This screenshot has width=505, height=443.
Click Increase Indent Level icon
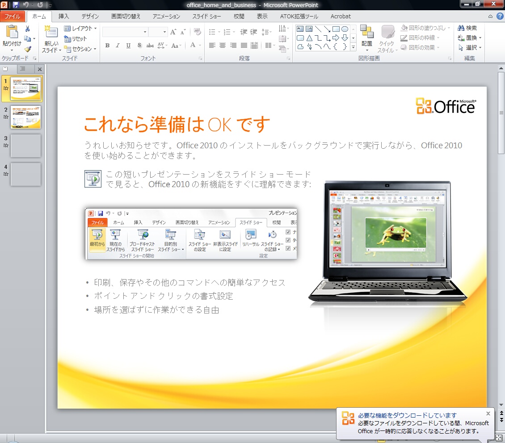(254, 32)
